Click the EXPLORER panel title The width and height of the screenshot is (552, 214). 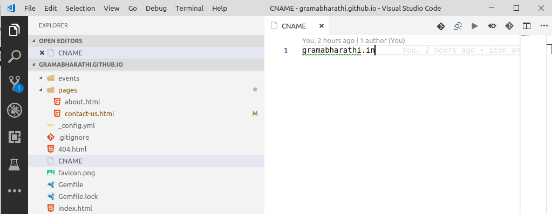(x=53, y=26)
